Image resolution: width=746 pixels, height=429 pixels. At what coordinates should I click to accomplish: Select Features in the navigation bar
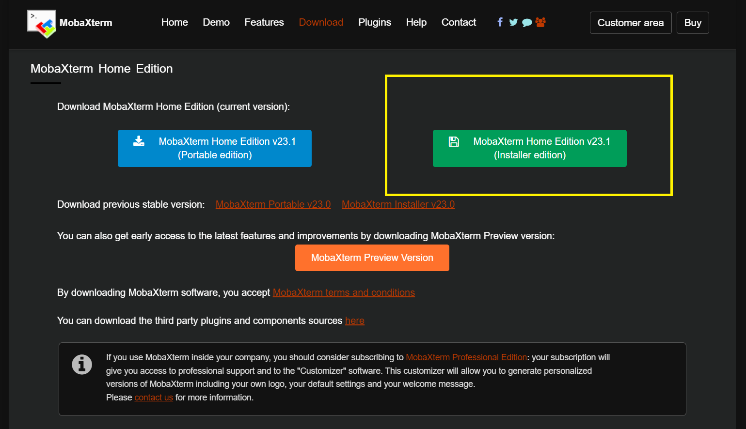pos(264,22)
